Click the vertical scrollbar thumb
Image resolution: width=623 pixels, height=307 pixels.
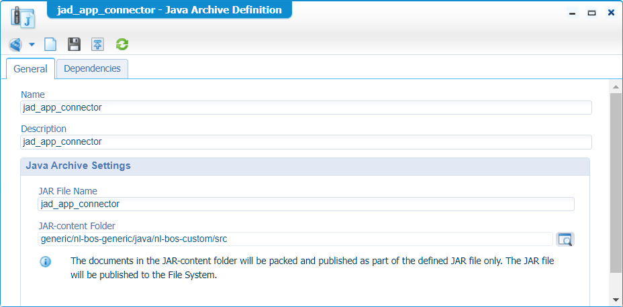[x=616, y=182]
